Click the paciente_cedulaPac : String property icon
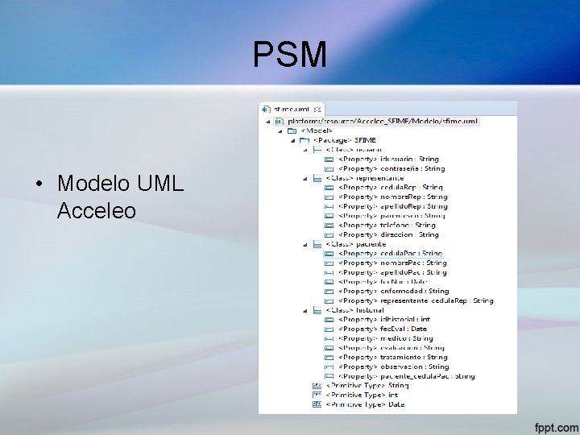580x435 pixels. point(329,376)
